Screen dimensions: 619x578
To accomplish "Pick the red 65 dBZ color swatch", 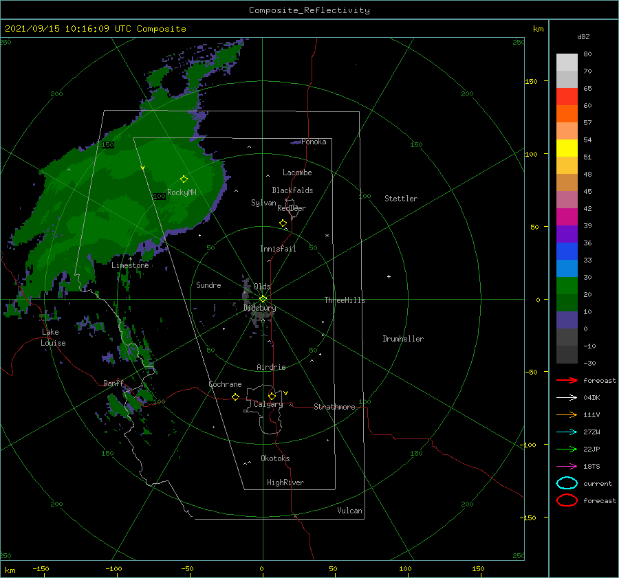I will [x=567, y=96].
